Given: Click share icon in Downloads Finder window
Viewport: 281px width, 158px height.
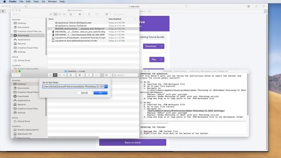Looking at the screenshot, I should click(x=89, y=14).
